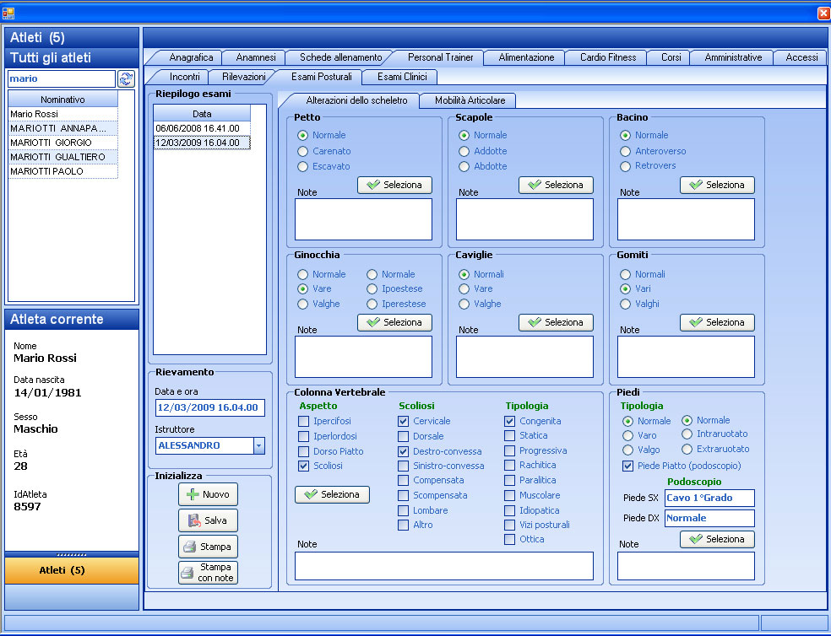Click the refresh icon beside the search field
831x636 pixels.
tap(126, 78)
